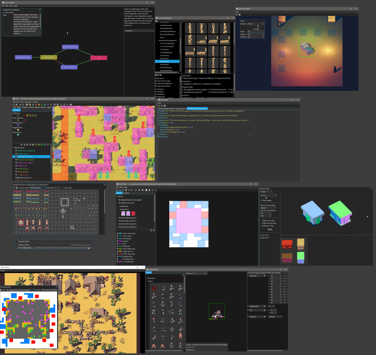Click the move layer up arrow in Editor
The image size is (376, 355).
[21, 145]
